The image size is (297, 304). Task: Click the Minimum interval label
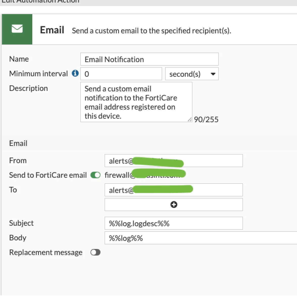click(38, 73)
